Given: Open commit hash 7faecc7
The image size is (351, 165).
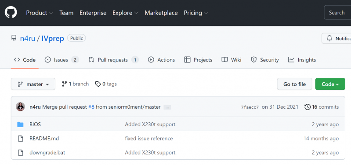Looking at the screenshot, I should (250, 107).
